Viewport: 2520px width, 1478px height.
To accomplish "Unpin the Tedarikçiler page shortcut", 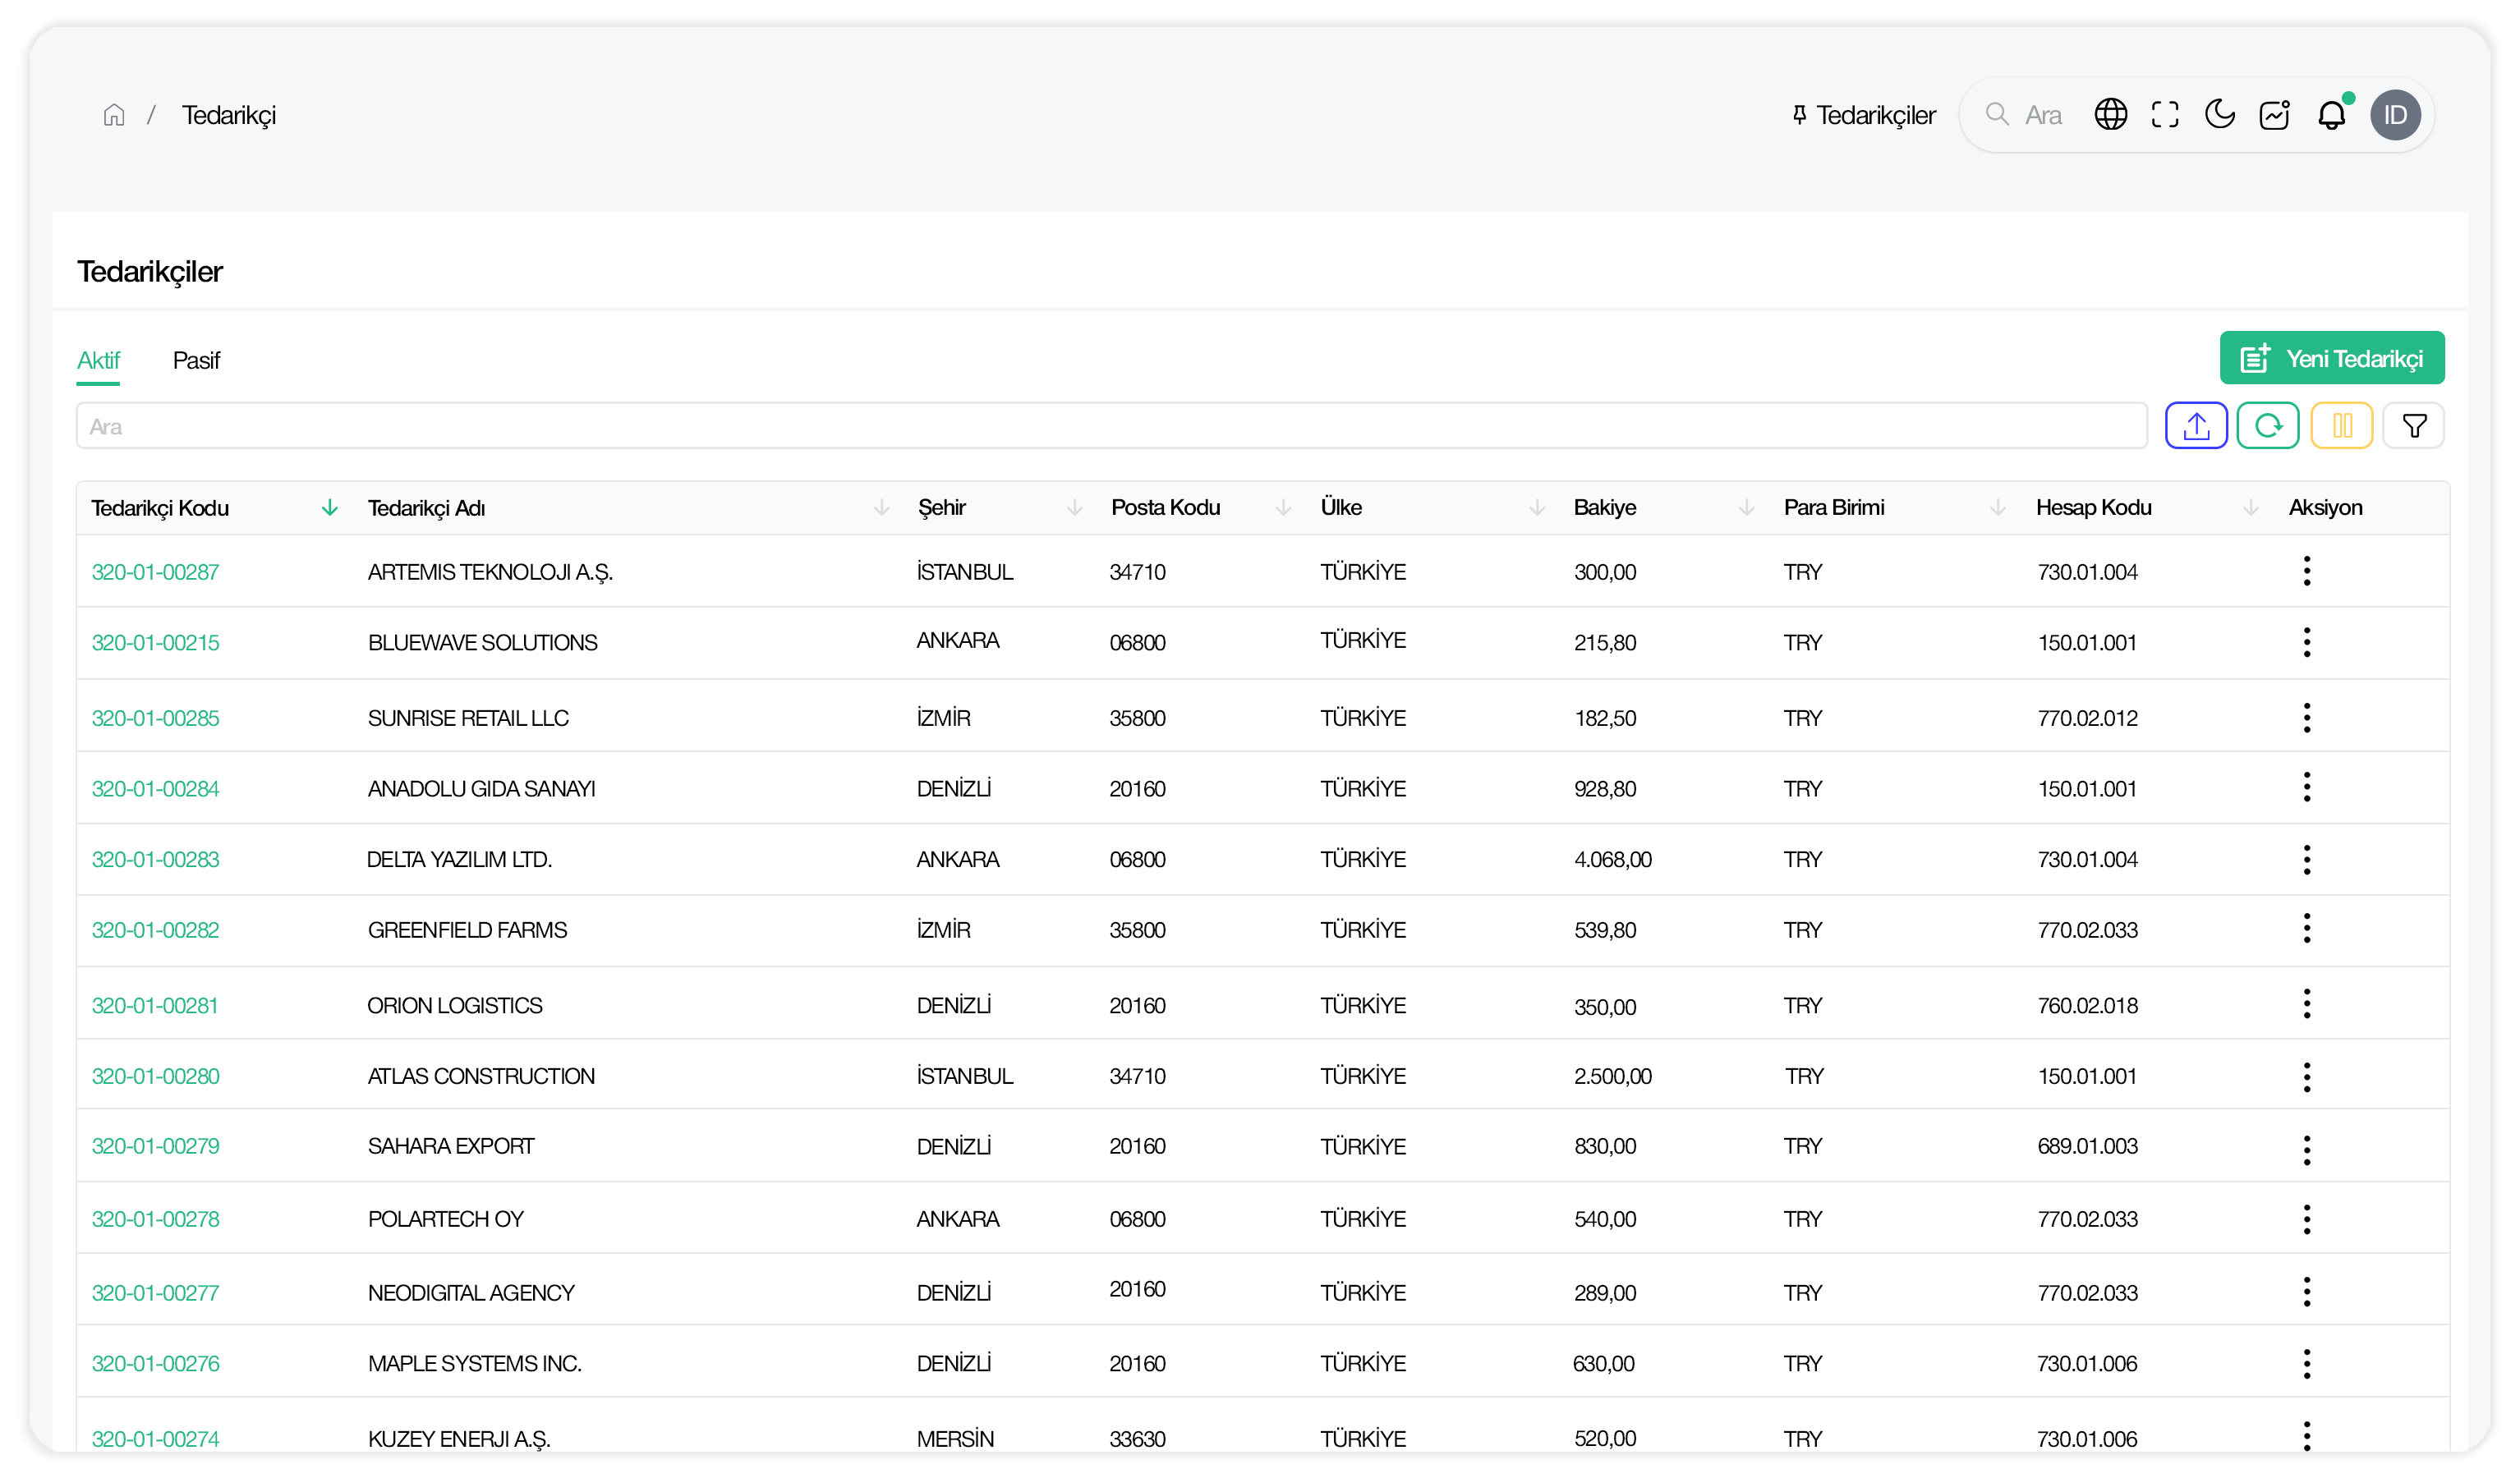I will tap(1798, 114).
